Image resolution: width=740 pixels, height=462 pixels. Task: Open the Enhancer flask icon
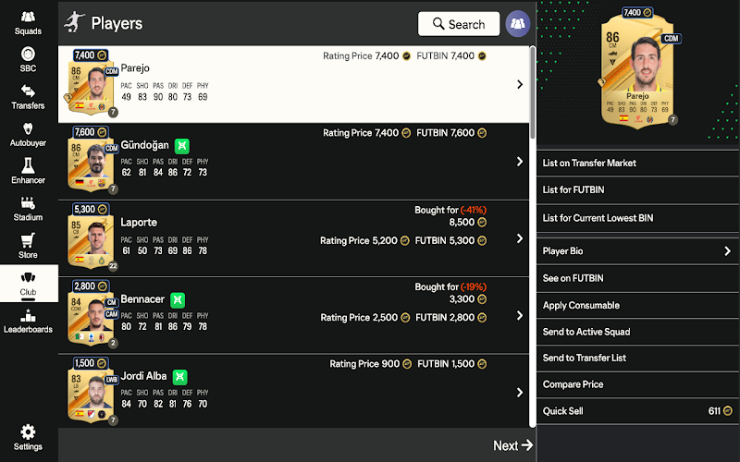click(28, 165)
